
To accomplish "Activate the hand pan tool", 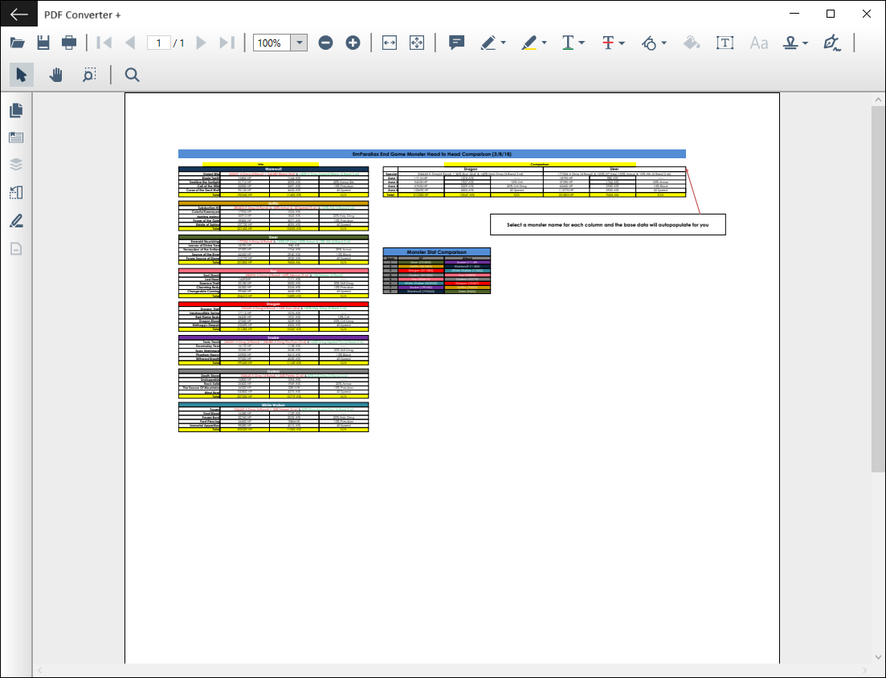I will [x=55, y=75].
